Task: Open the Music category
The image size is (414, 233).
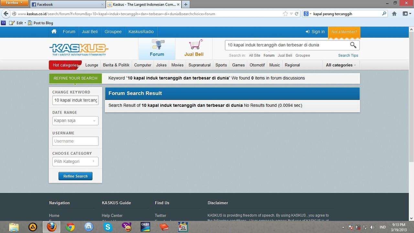Action: point(275,65)
